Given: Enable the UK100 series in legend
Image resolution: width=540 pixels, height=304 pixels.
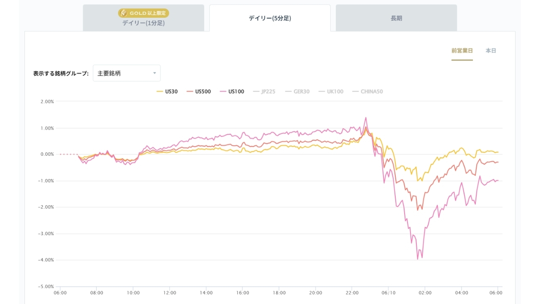Looking at the screenshot, I should [331, 92].
